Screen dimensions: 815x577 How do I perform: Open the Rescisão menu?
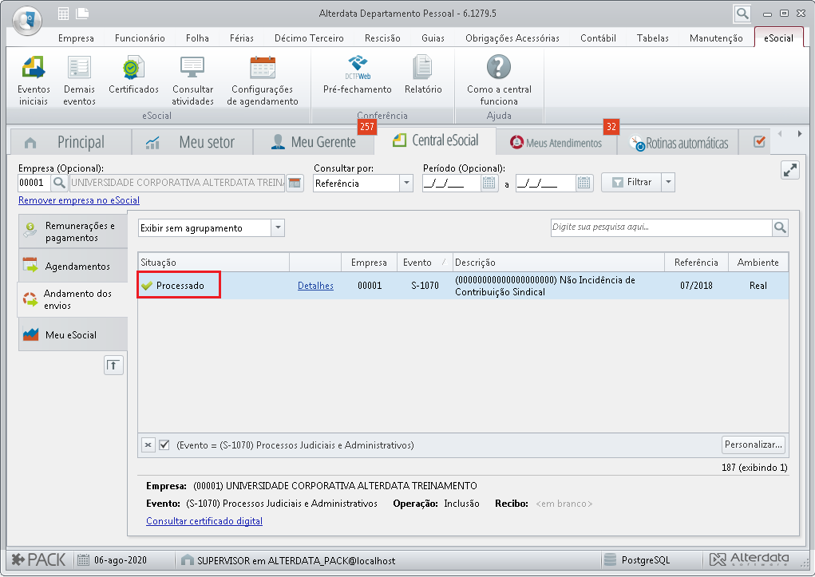[382, 38]
